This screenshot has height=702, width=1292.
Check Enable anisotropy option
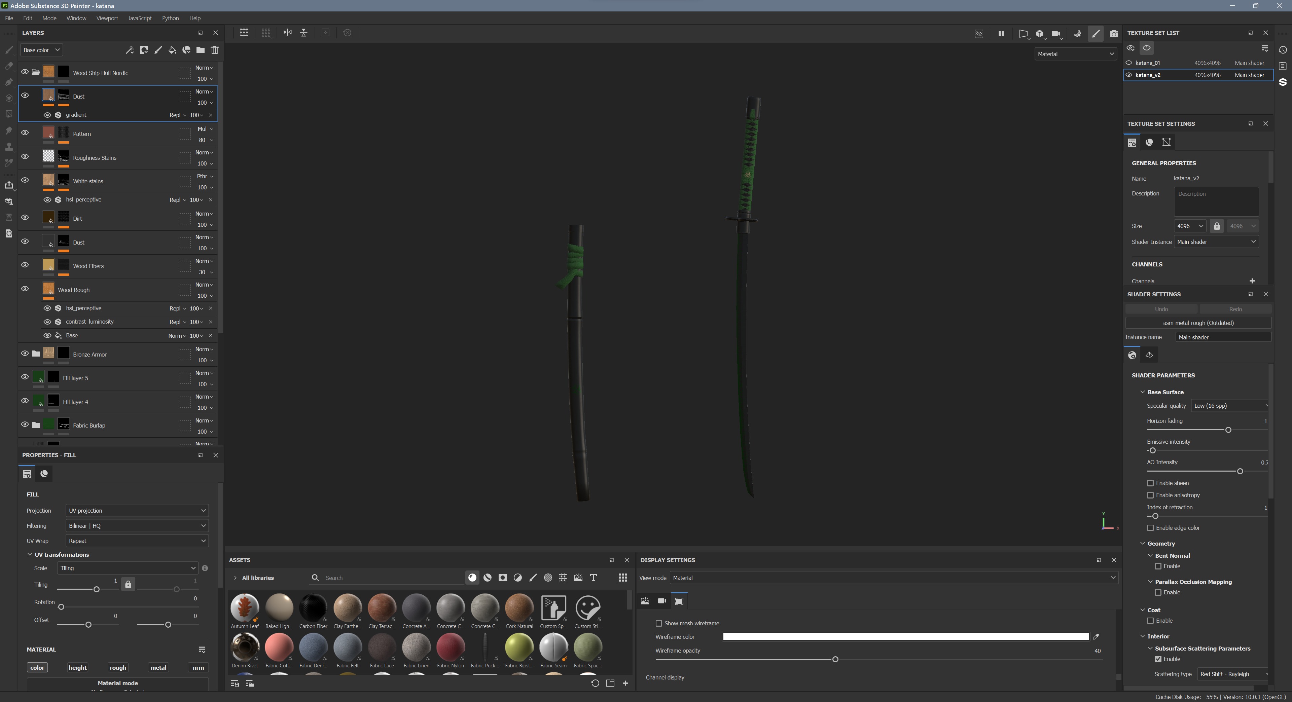tap(1151, 495)
